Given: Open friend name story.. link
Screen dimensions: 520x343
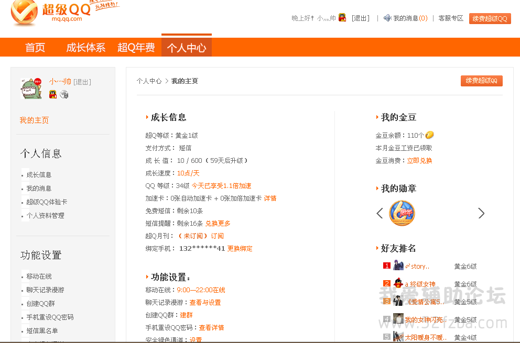Looking at the screenshot, I should (417, 266).
